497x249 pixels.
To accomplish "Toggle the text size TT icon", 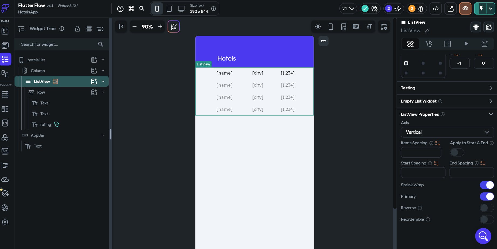I will pos(369,26).
